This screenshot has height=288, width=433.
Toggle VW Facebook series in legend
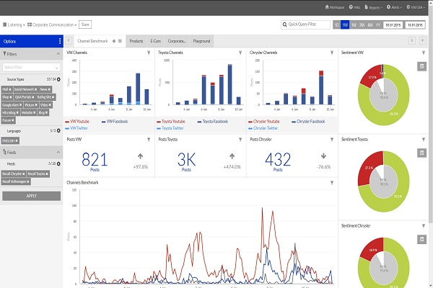115,122
